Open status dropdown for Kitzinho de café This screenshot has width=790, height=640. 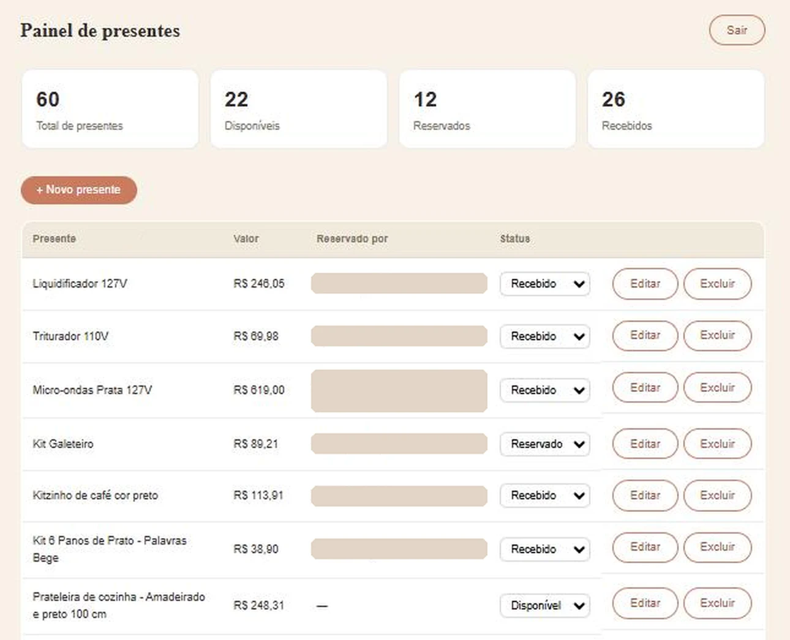coord(545,496)
